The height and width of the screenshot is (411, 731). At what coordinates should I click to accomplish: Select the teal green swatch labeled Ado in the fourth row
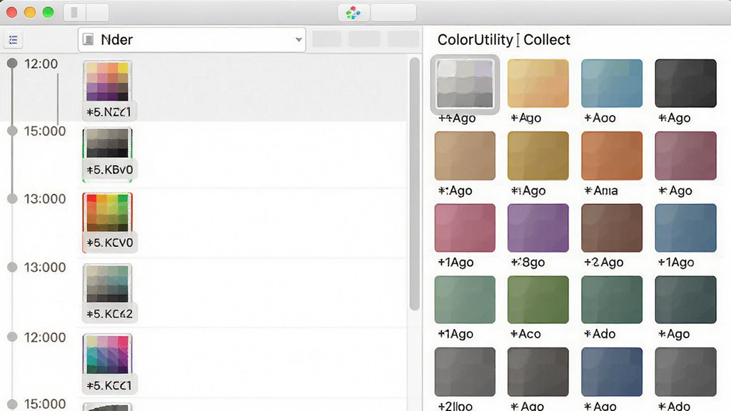click(612, 300)
